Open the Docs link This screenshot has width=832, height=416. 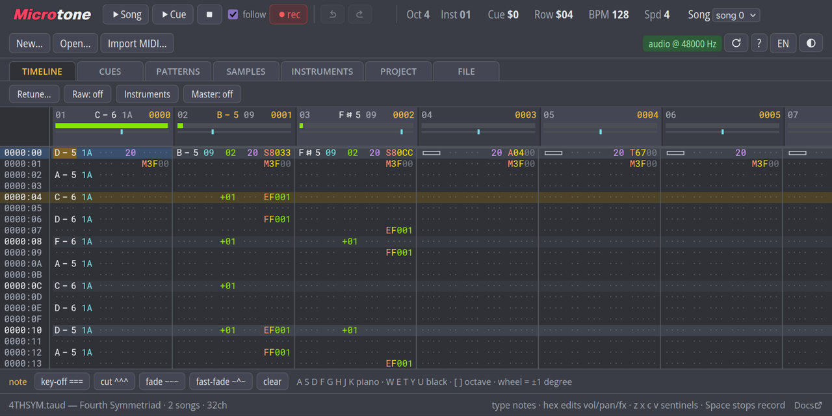coord(808,405)
